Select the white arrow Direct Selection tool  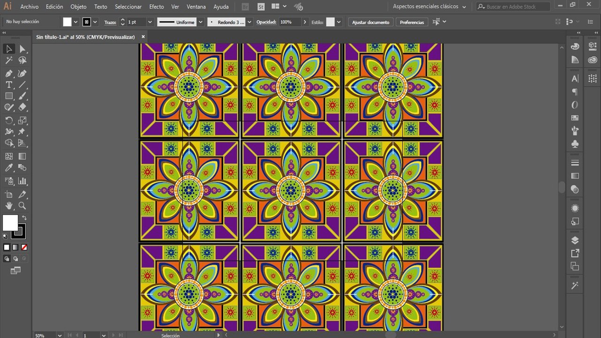pos(22,49)
